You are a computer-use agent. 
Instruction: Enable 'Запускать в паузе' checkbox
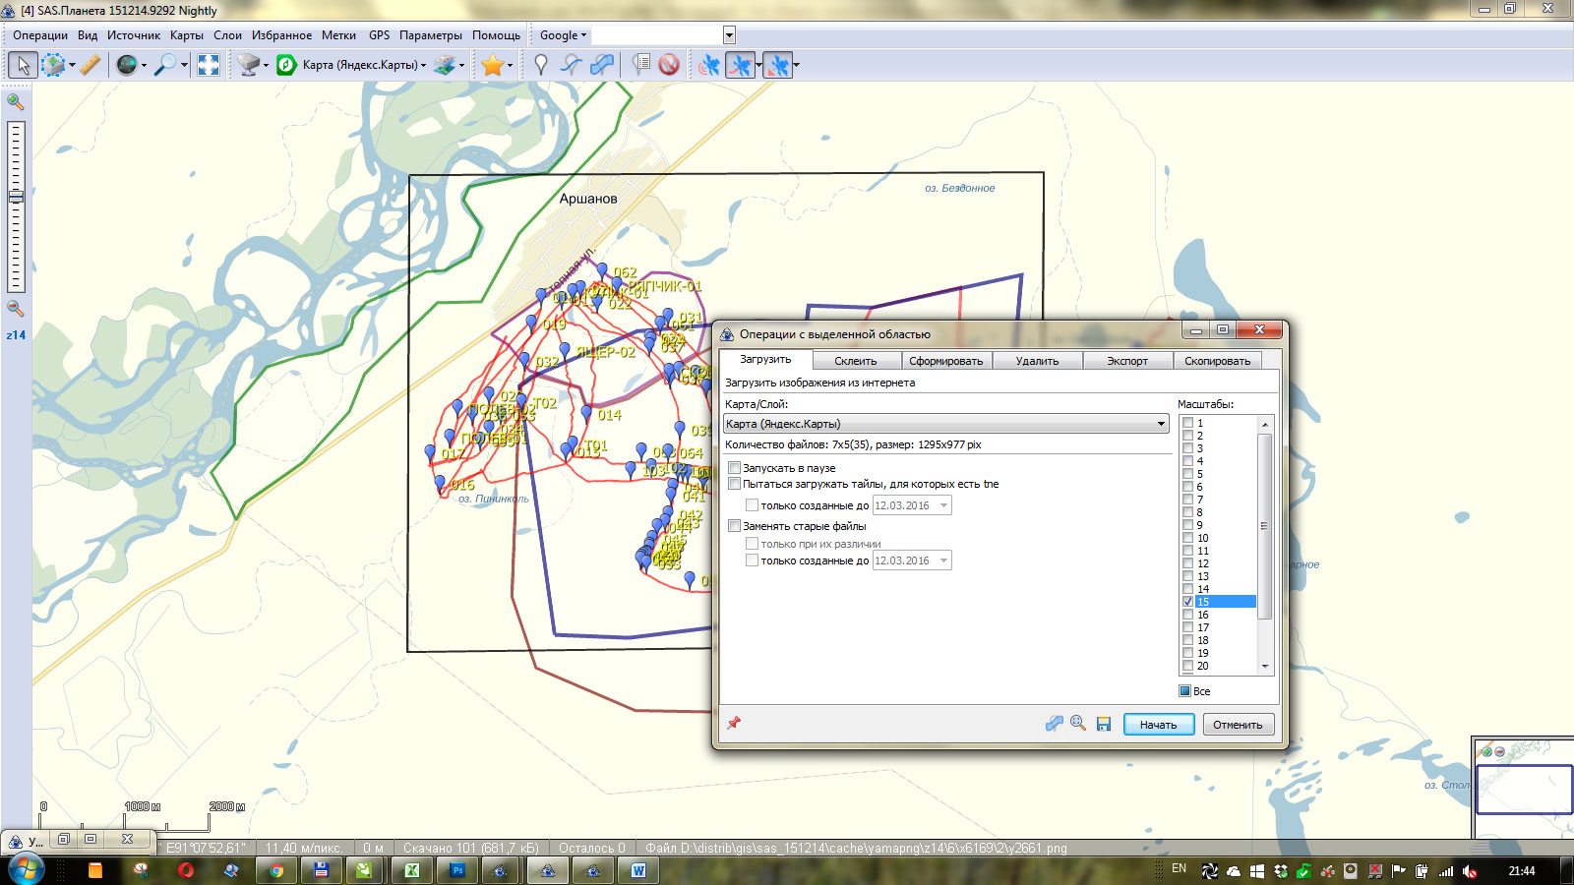click(735, 468)
